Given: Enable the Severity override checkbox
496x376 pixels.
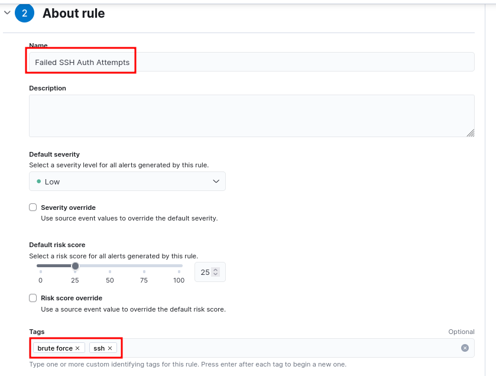Looking at the screenshot, I should coord(33,208).
